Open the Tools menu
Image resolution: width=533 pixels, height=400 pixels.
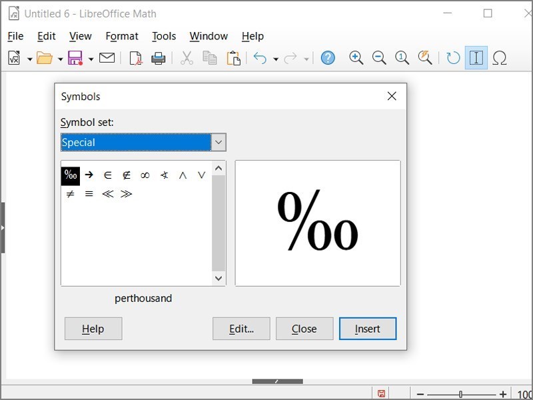pyautogui.click(x=163, y=36)
